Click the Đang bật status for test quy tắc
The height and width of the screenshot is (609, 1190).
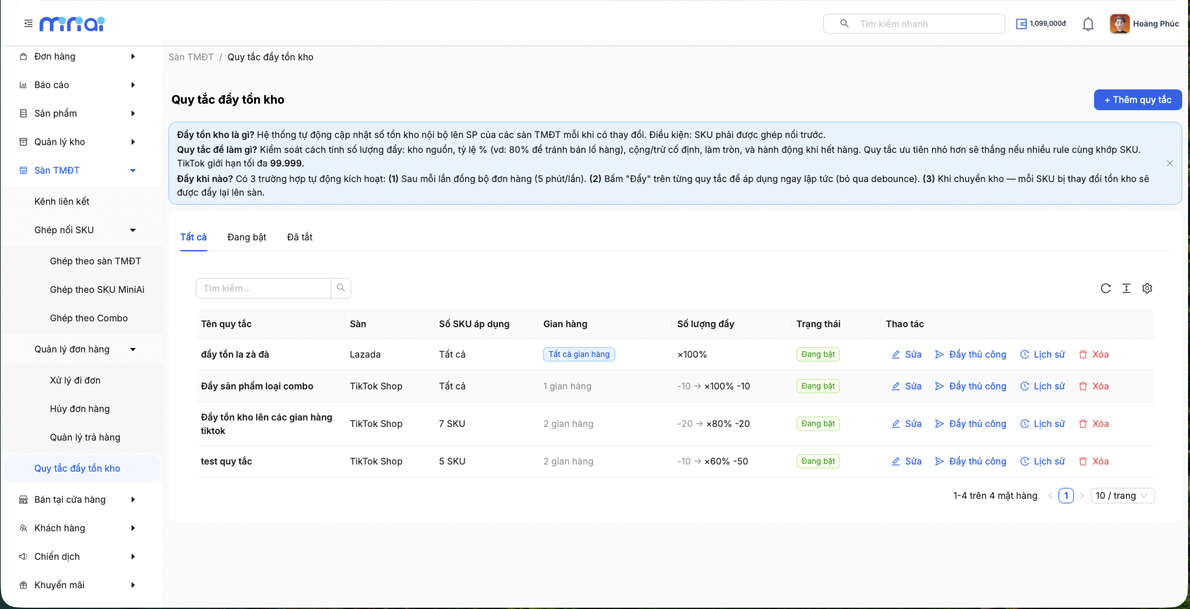(818, 461)
